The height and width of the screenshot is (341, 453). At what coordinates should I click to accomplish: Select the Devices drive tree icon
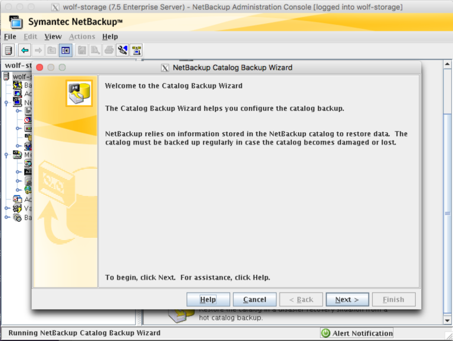pos(28,181)
